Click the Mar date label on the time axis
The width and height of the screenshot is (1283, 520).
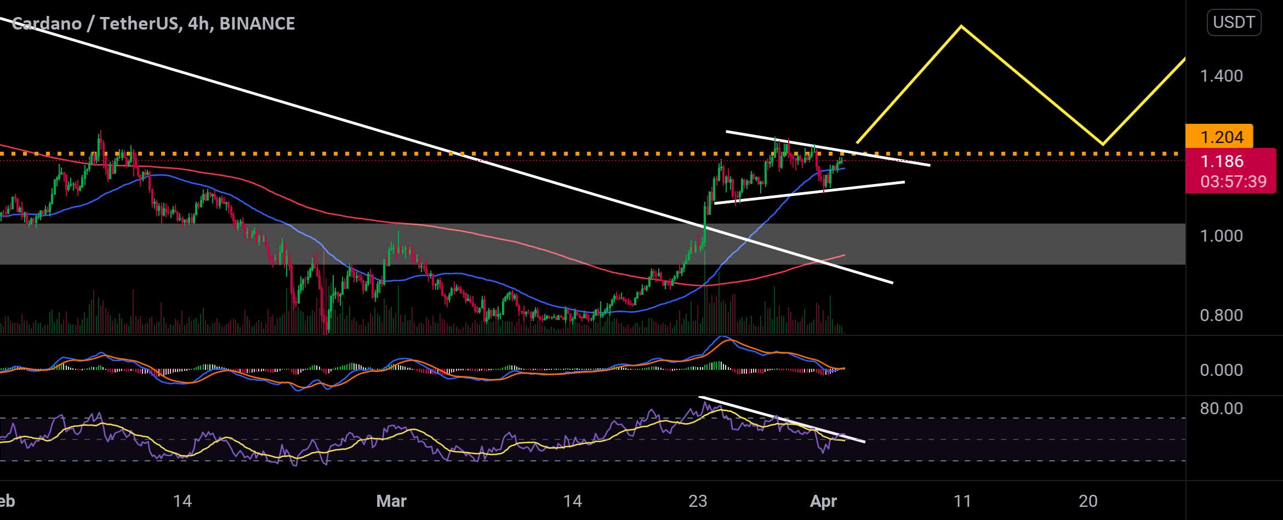(x=391, y=501)
